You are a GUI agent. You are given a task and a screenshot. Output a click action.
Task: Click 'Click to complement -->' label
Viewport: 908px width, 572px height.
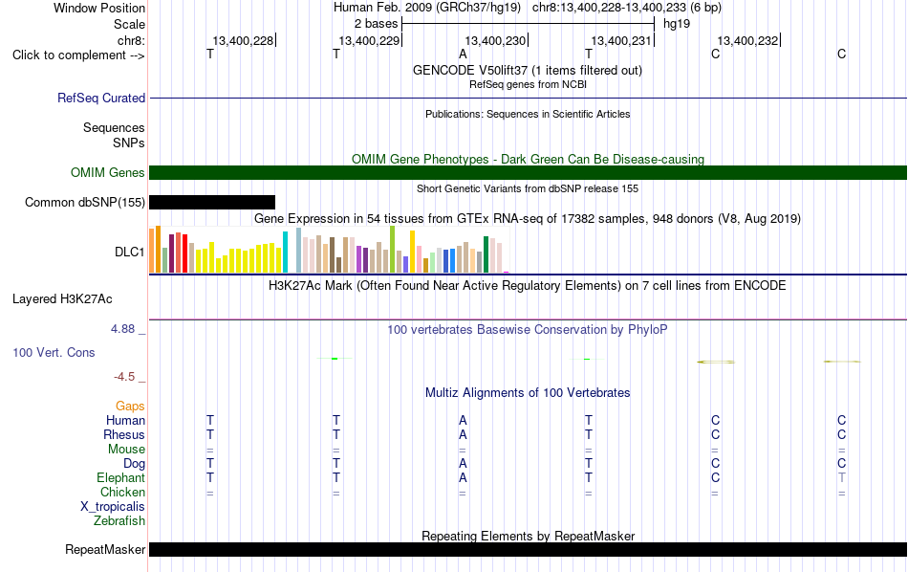click(78, 55)
